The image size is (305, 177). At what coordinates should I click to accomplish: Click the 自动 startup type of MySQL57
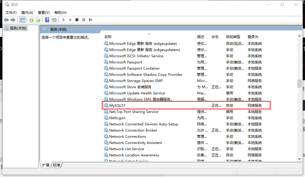tap(230, 106)
